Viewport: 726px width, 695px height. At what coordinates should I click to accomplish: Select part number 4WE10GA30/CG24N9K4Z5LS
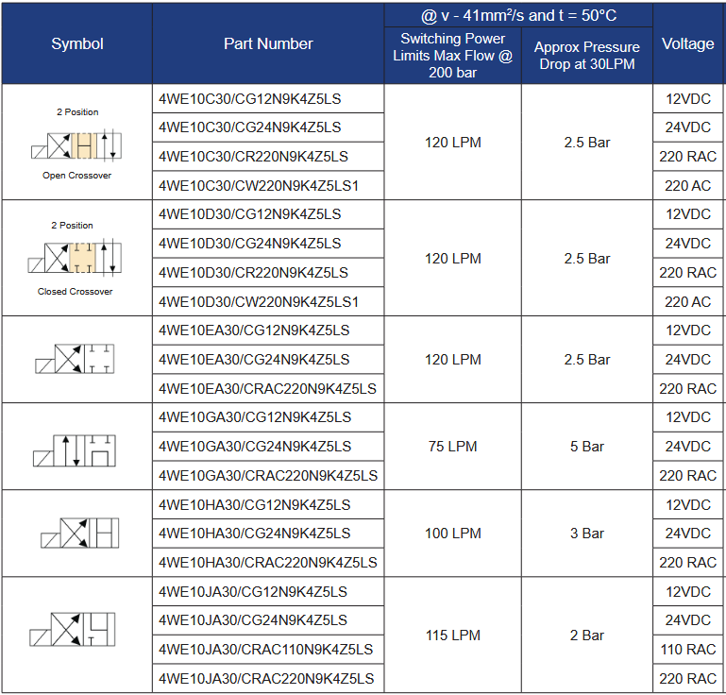click(254, 447)
